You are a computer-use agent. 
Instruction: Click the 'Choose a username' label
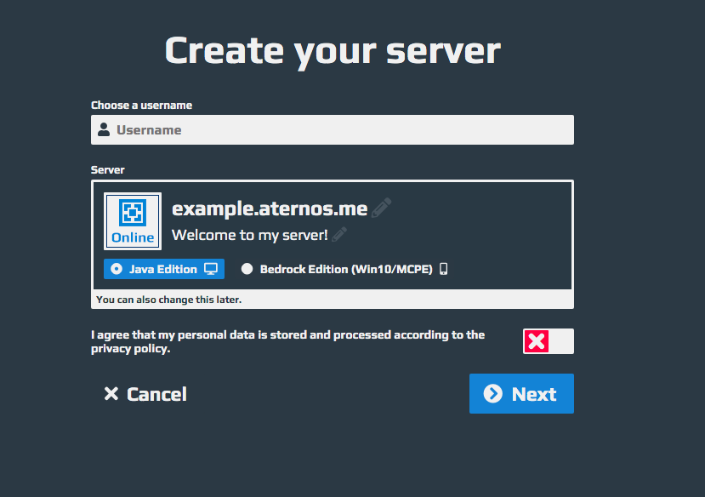pyautogui.click(x=142, y=106)
